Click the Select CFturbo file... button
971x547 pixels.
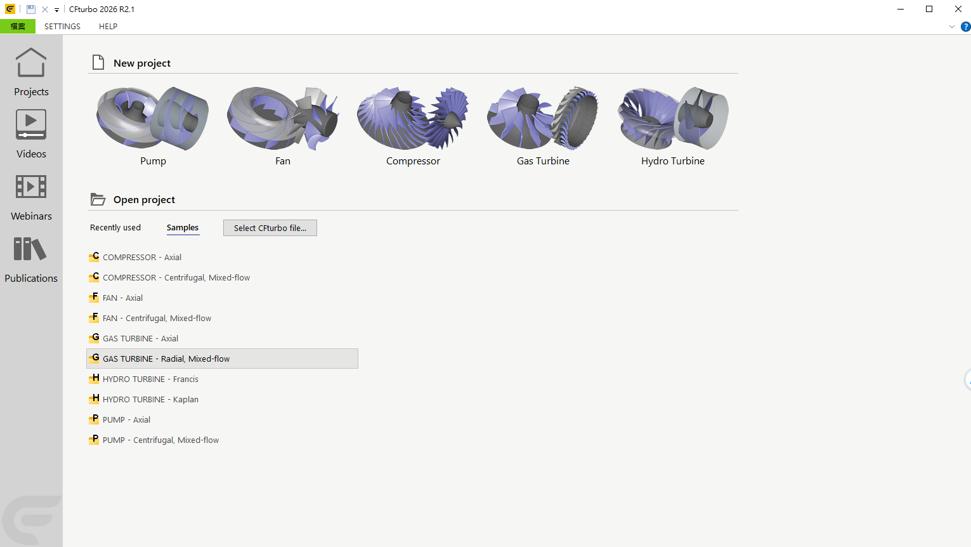(270, 228)
